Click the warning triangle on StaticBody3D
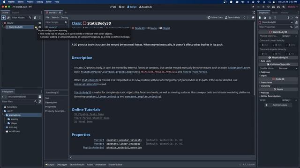Screen dimensions: 300x168 tap(36, 27)
